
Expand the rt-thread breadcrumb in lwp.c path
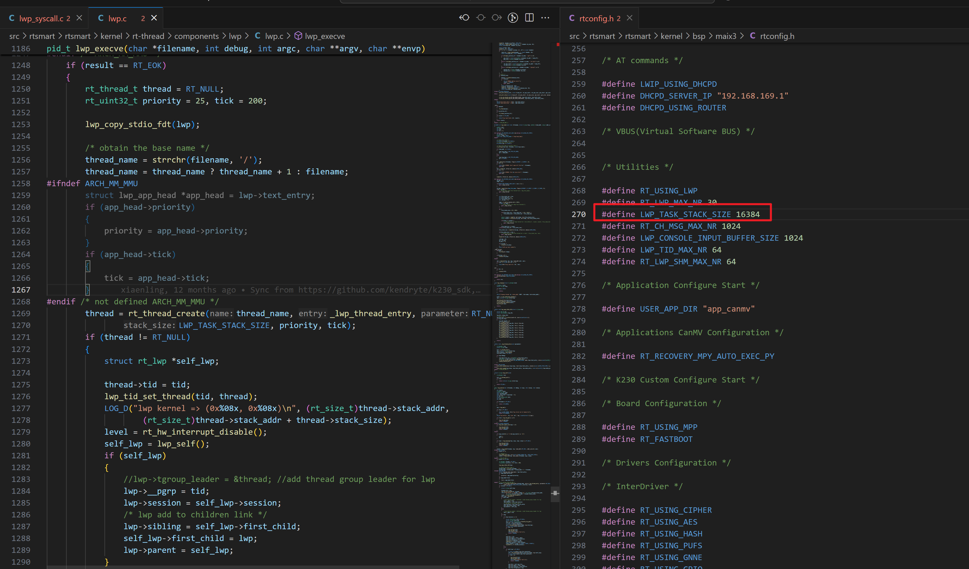[x=148, y=36]
